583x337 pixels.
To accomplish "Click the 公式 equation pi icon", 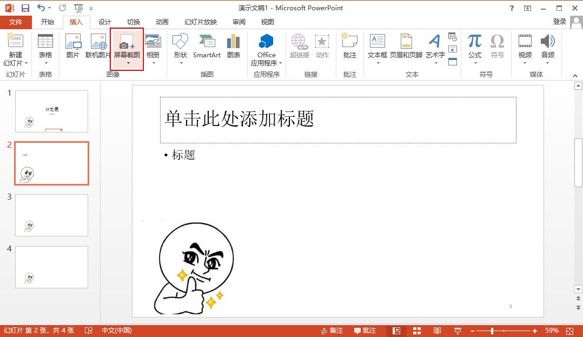I will [x=475, y=42].
